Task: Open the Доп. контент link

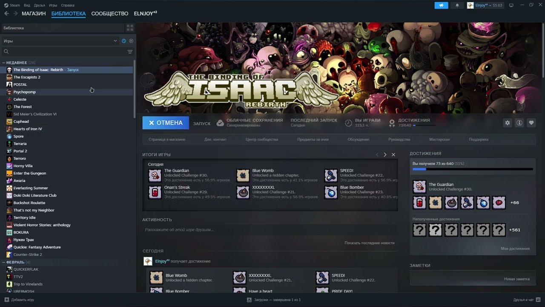Action: point(215,139)
